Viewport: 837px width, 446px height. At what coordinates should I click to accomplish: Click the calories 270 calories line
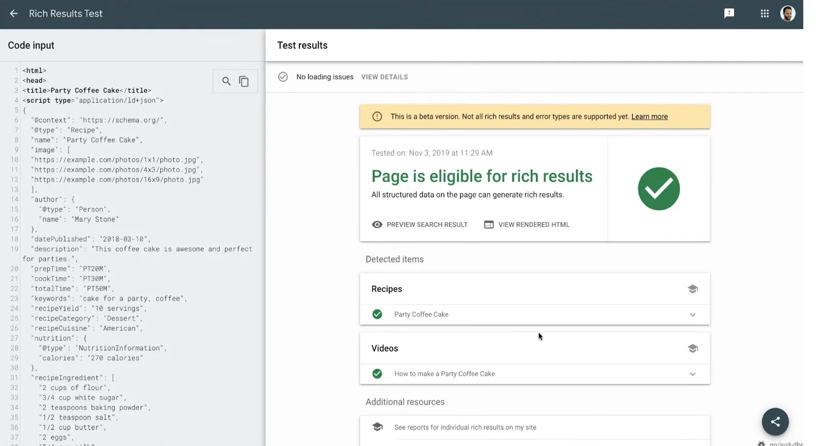(91, 358)
